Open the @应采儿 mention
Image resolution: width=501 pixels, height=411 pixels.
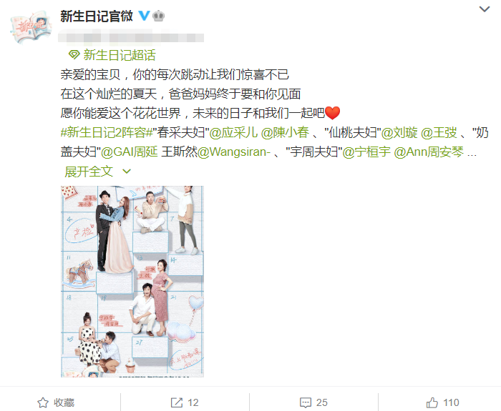point(233,132)
